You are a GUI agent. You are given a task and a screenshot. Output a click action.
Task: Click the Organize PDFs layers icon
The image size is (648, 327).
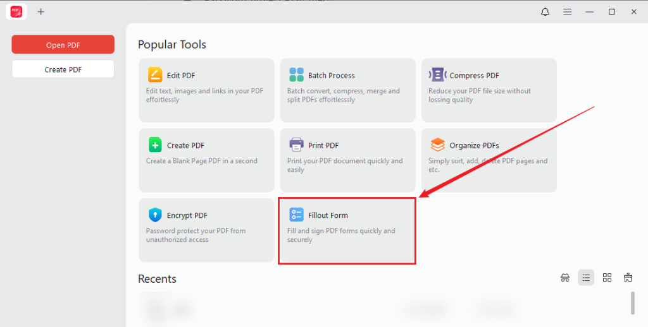point(438,145)
